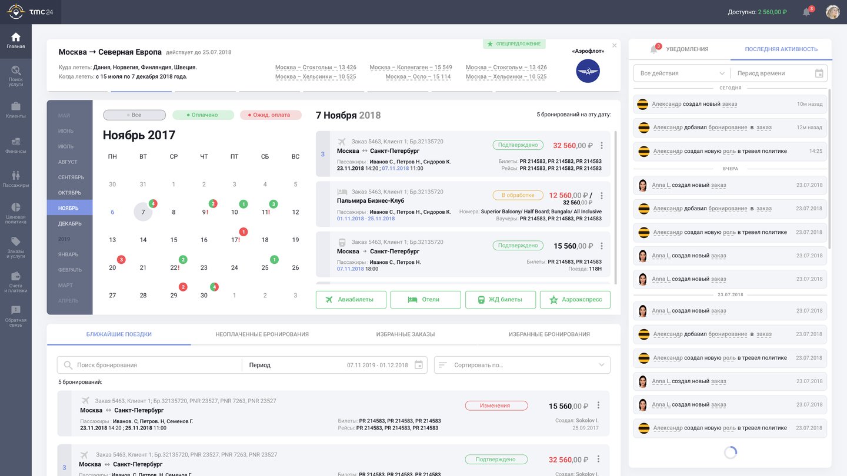Screen dimensions: 847x476
Task: Click the TMC24 logo
Action: tap(31, 12)
